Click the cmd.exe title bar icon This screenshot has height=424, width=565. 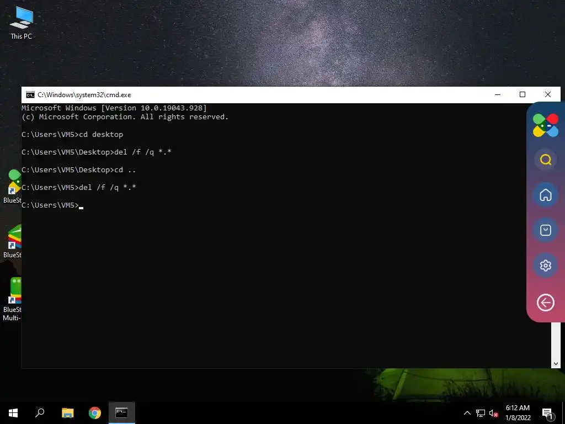(x=30, y=95)
